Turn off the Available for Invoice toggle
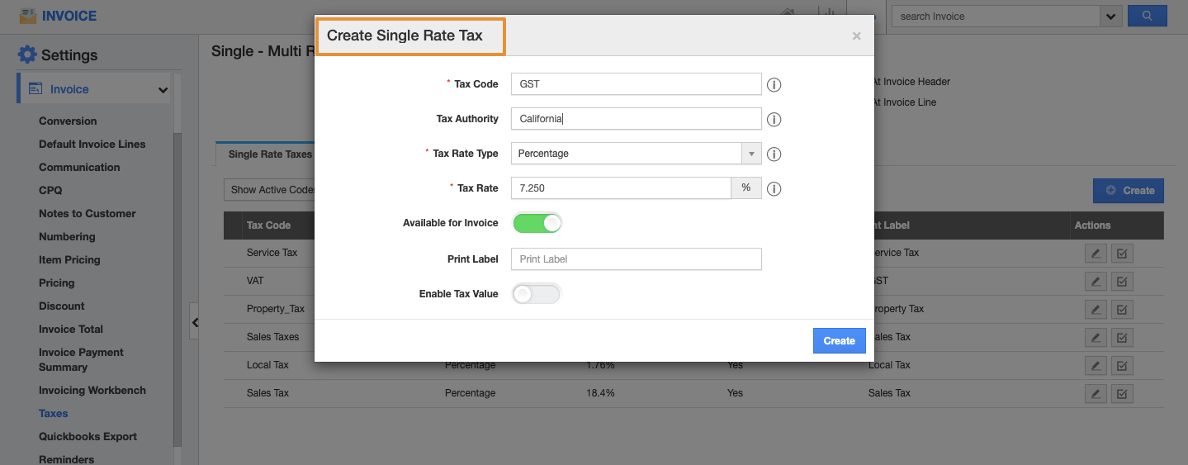Viewport: 1188px width, 465px height. pos(537,223)
